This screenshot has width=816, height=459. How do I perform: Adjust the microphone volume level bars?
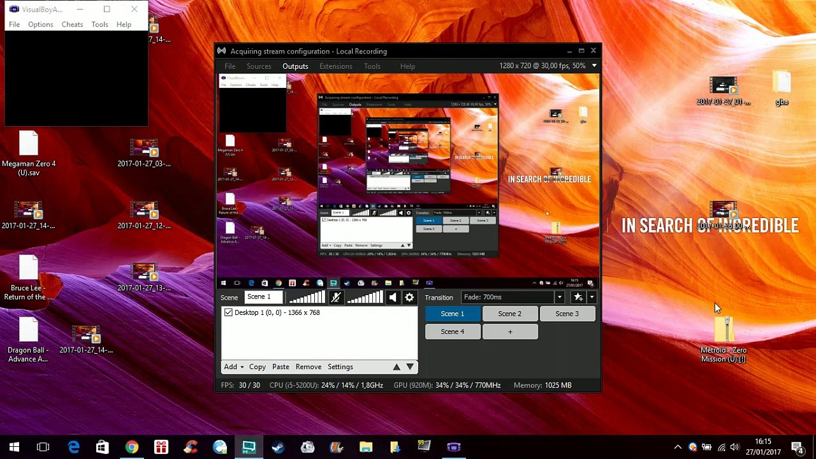click(x=307, y=298)
